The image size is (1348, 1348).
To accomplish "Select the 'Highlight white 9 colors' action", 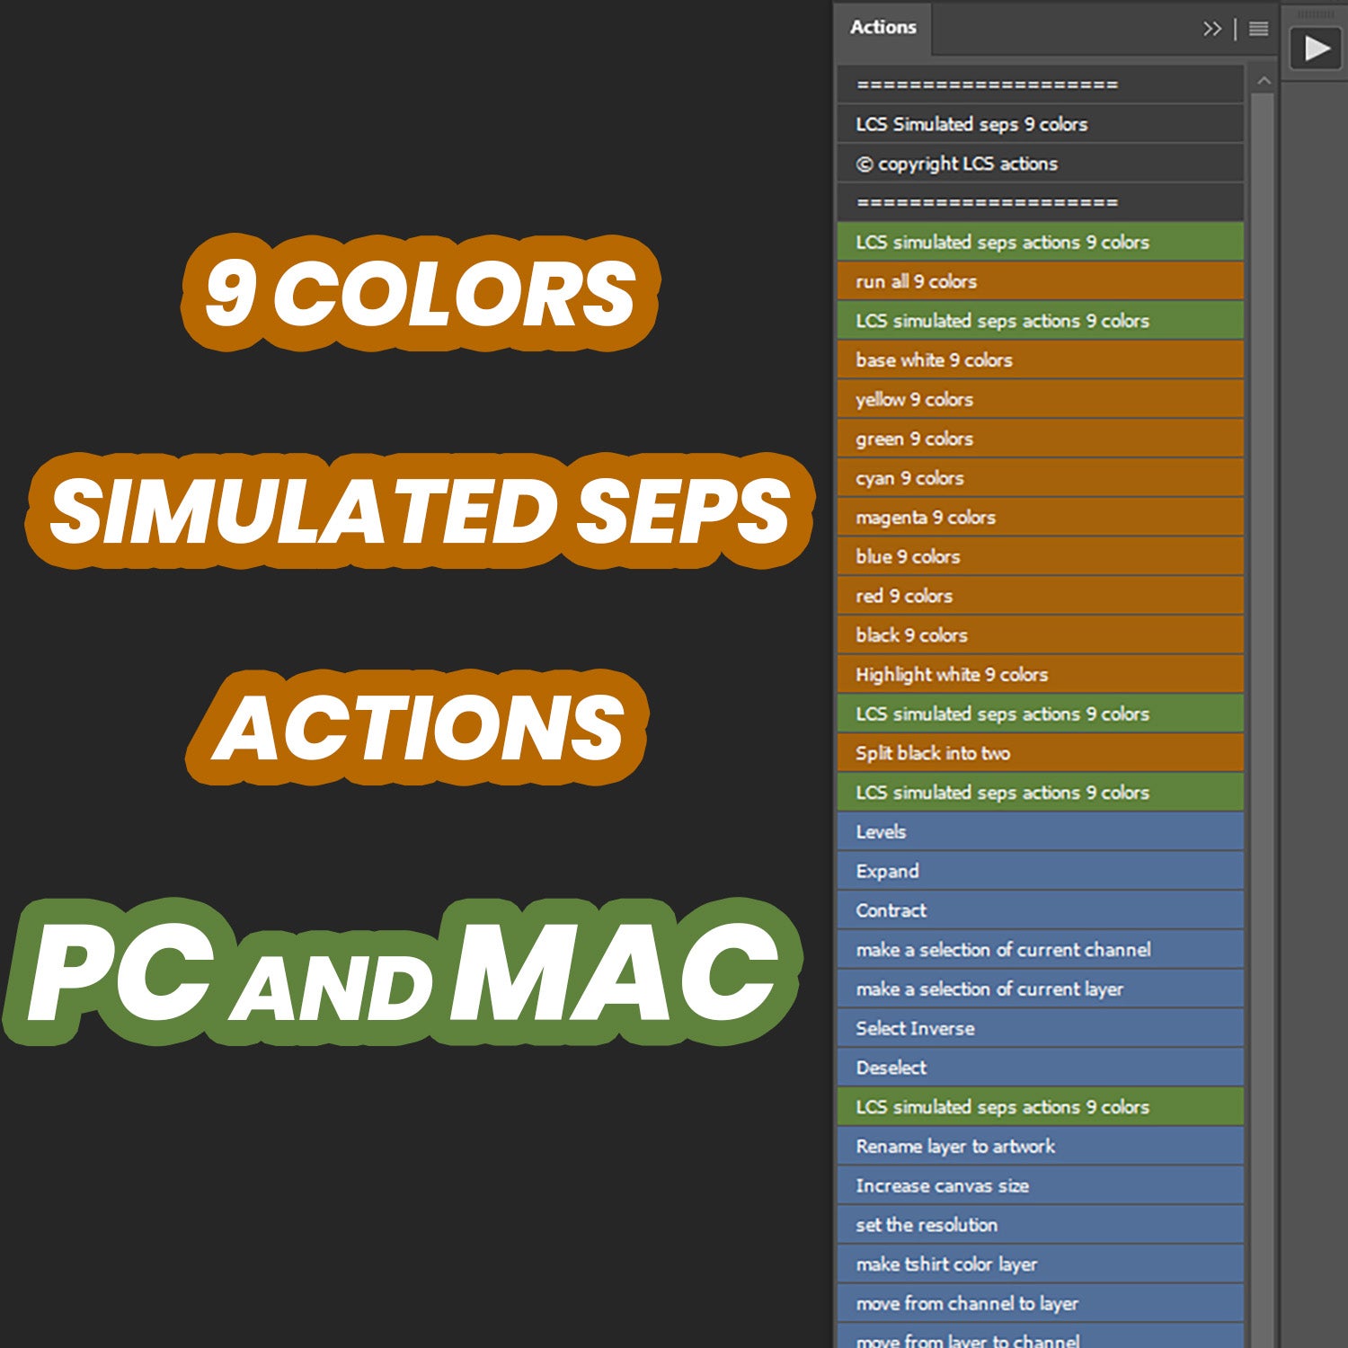I will [x=989, y=674].
